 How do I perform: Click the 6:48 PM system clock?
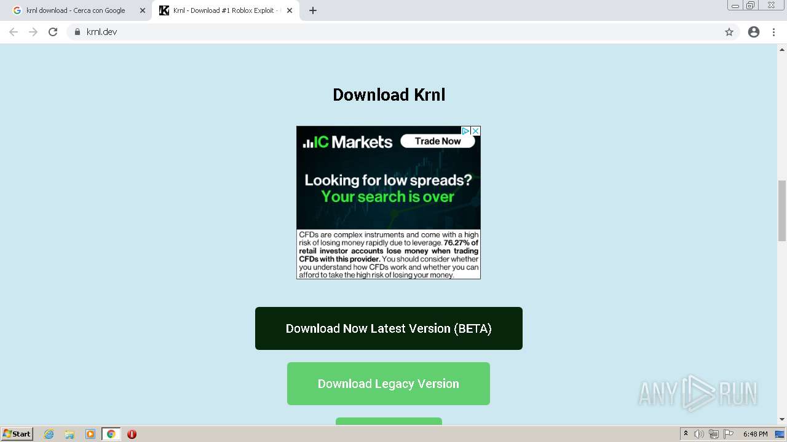[x=755, y=434]
